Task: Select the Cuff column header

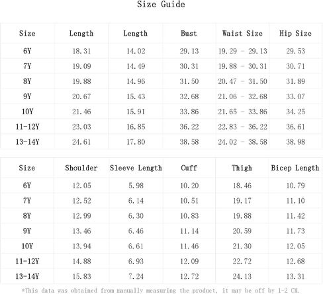Action: (189, 168)
